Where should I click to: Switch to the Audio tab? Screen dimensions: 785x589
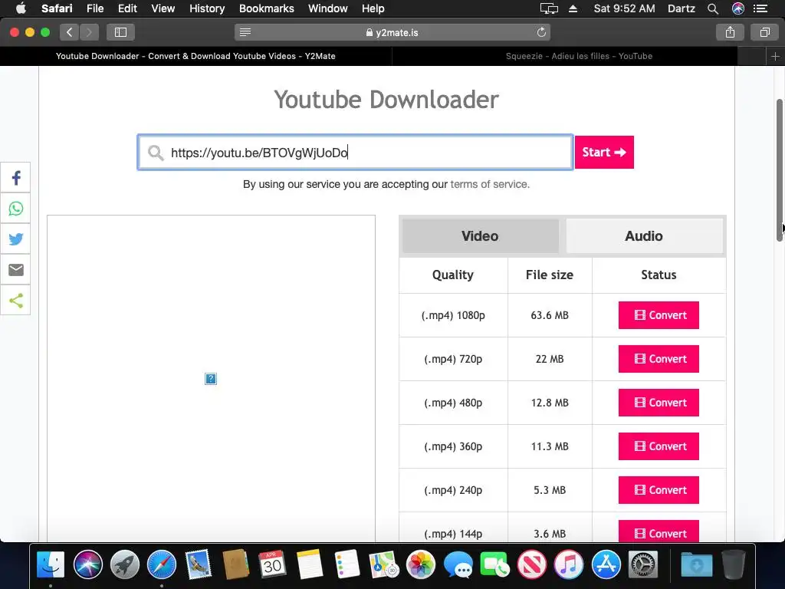click(x=644, y=236)
